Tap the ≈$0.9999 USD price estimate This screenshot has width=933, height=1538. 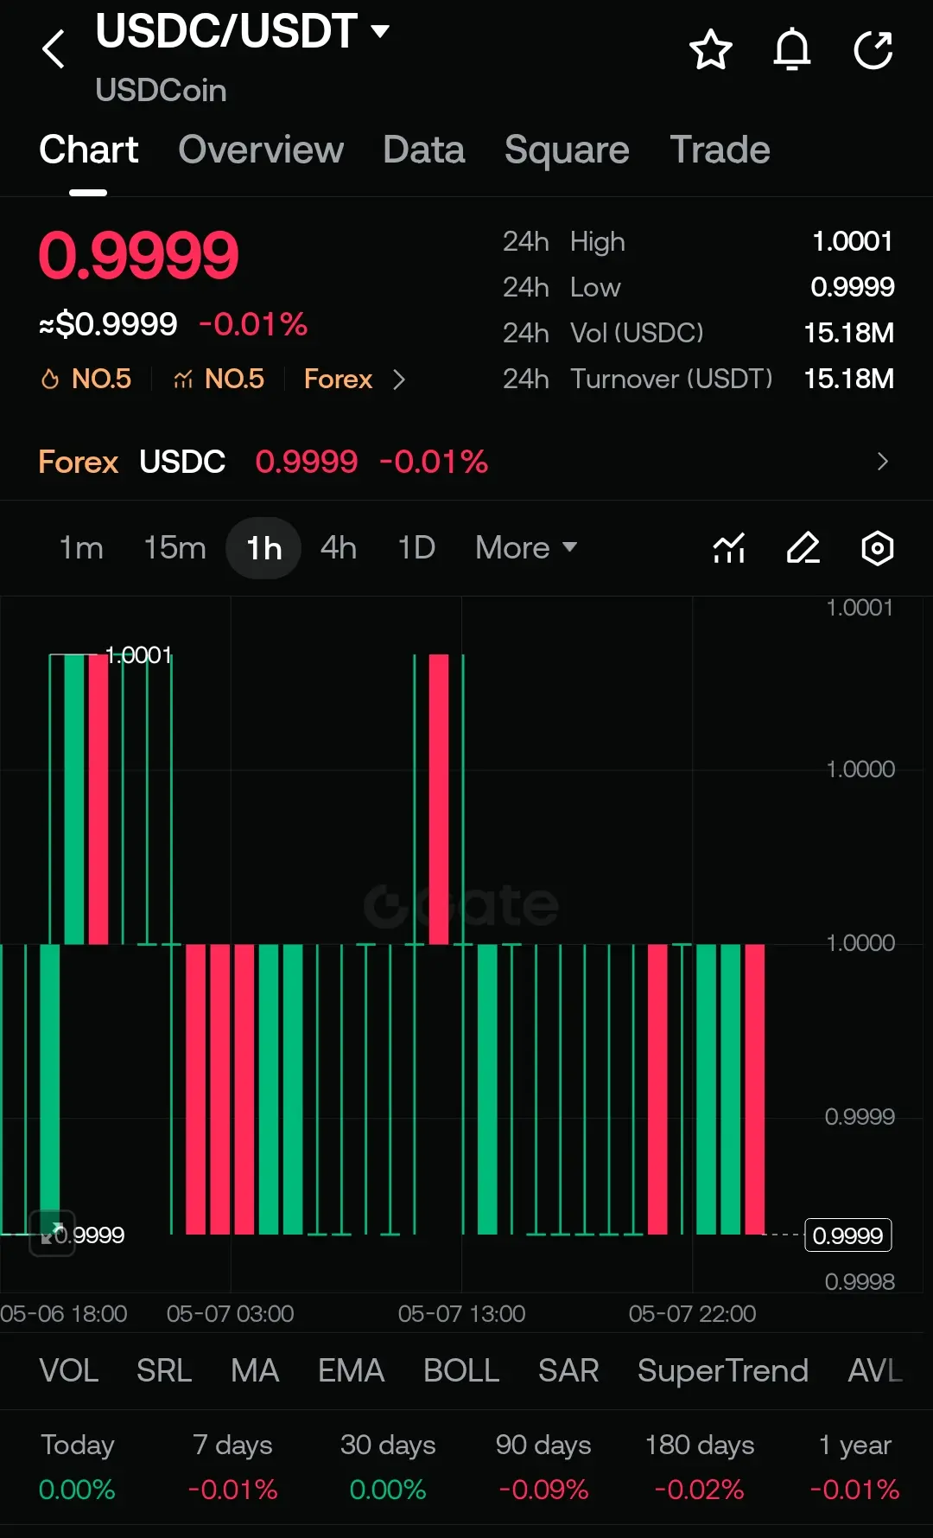[108, 324]
